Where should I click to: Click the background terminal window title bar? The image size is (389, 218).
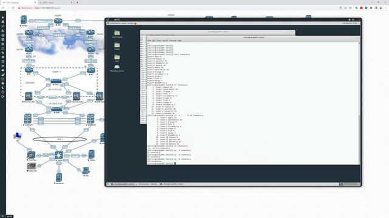coord(218,31)
